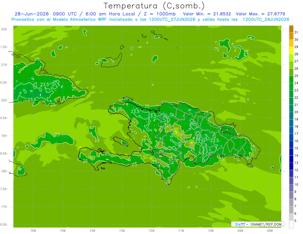Screen dimensions: 303x234
Task: Select the light green swatch between 26 and 27
Action: coord(291,65)
